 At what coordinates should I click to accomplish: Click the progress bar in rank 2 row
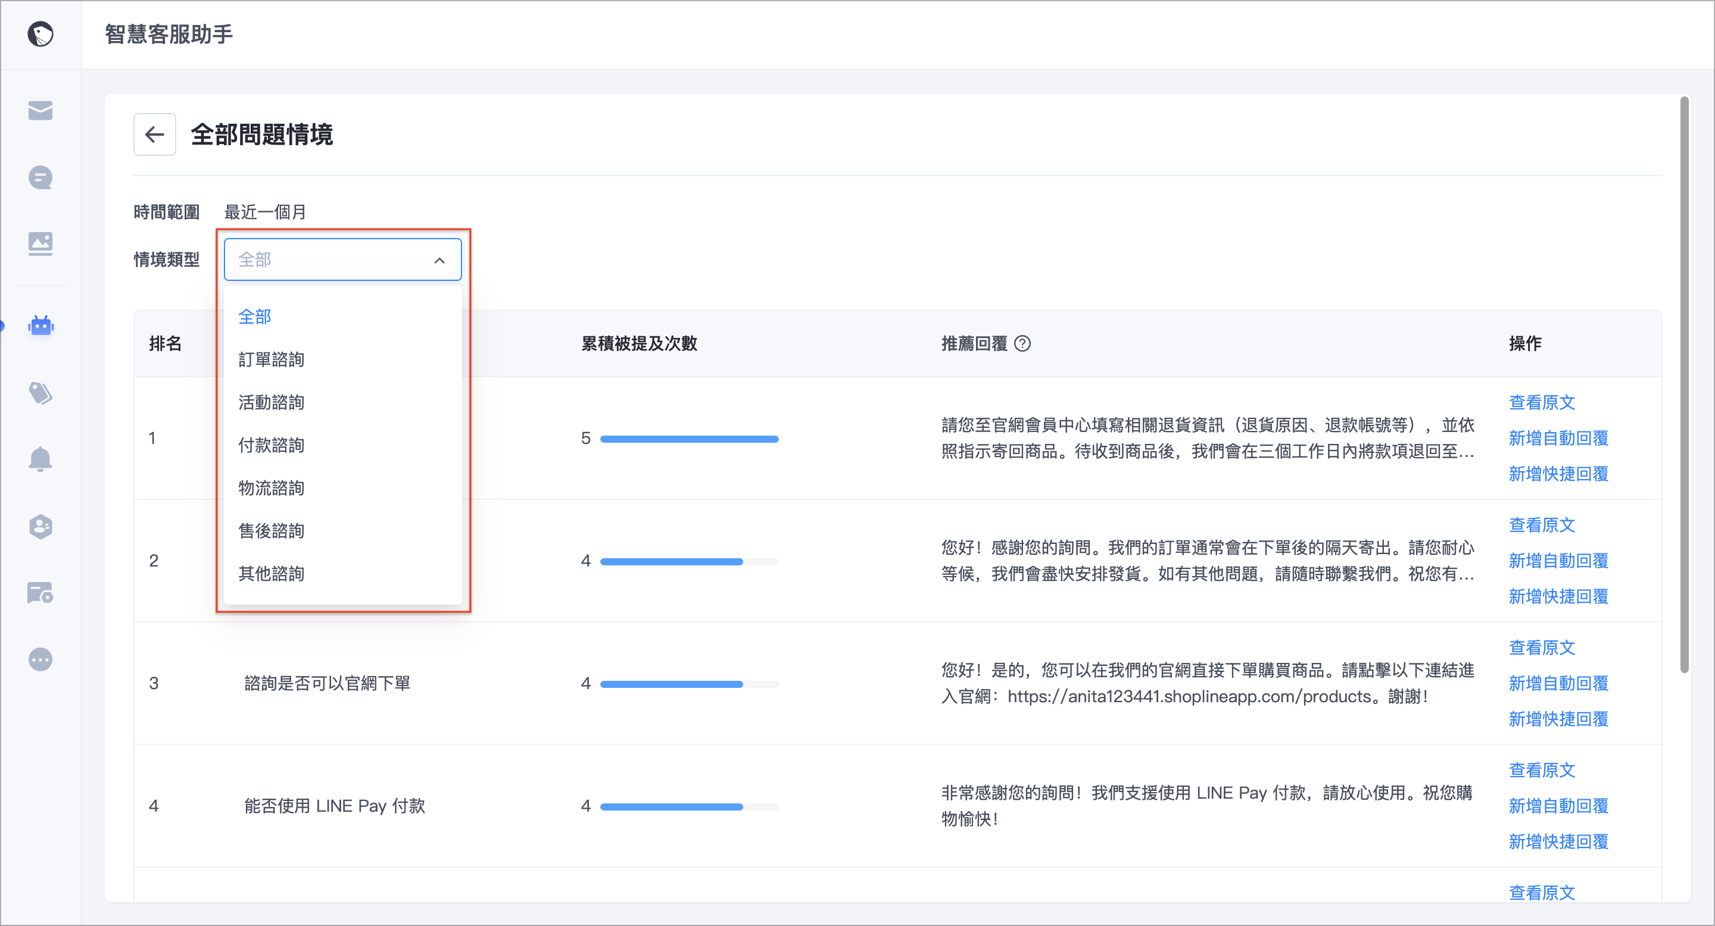coord(689,561)
